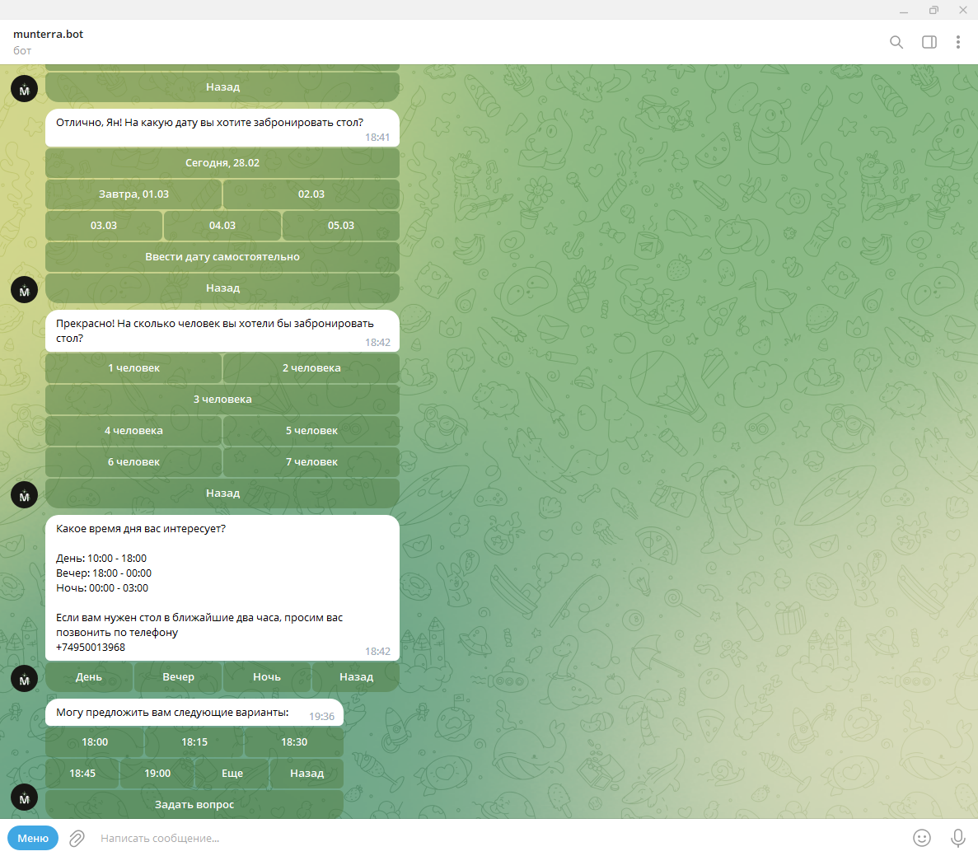Click the paperclip attach file icon
Screen dimensions: 978x856
coord(77,838)
